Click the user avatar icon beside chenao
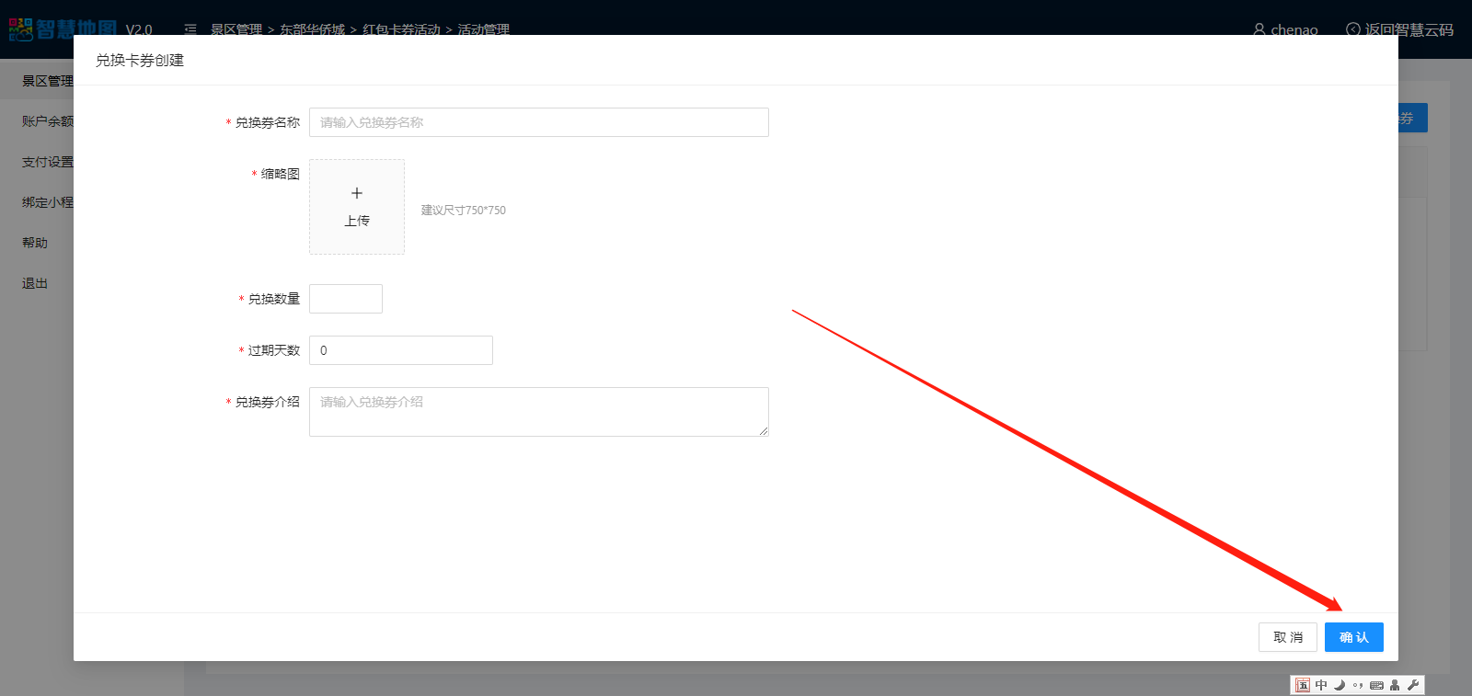 tap(1259, 29)
